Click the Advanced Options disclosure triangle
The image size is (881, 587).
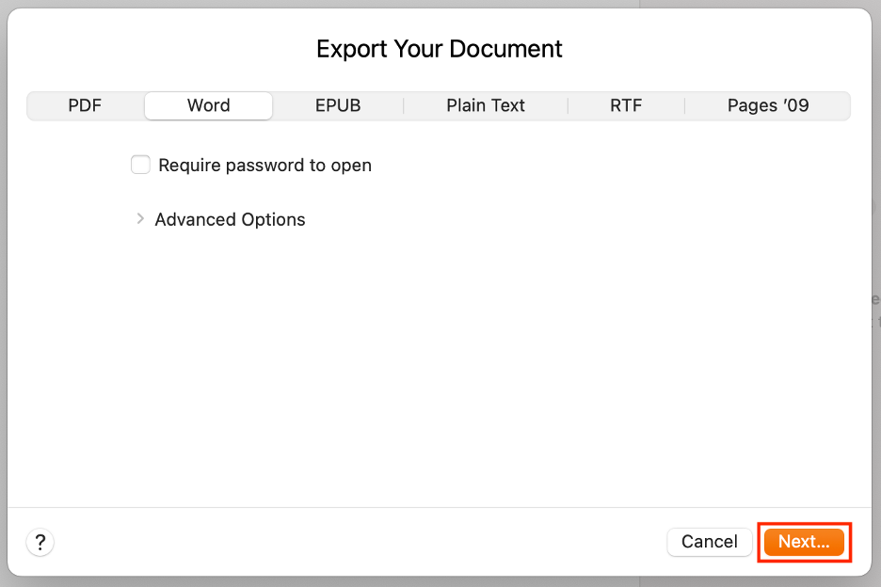(139, 218)
